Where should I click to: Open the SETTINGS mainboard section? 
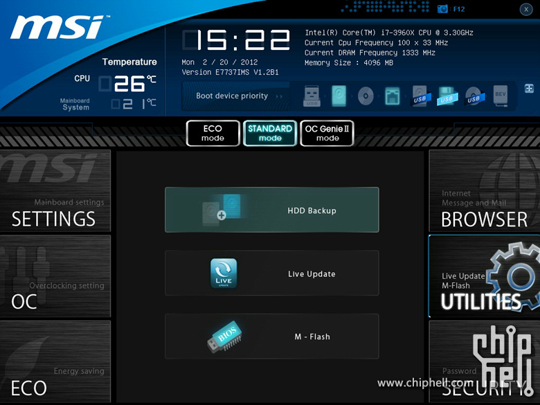55,191
